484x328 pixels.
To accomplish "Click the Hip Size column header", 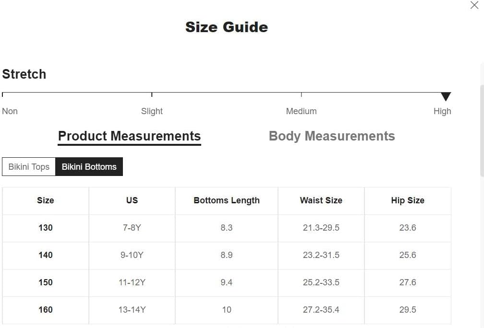I will pyautogui.click(x=408, y=200).
